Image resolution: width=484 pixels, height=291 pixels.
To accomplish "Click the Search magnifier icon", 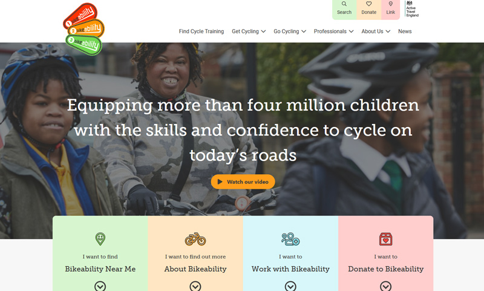I will (344, 4).
